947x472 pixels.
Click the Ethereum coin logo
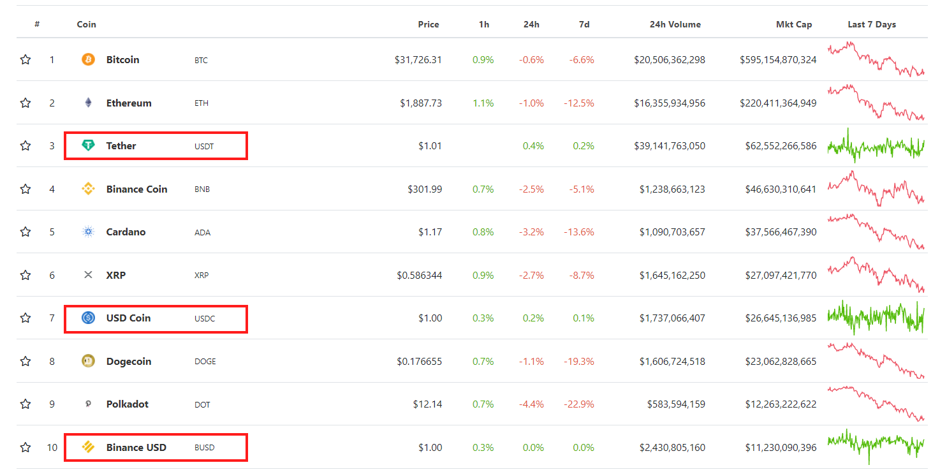click(89, 102)
